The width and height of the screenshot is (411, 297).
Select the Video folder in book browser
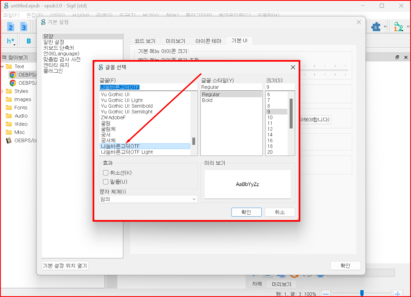(21, 124)
